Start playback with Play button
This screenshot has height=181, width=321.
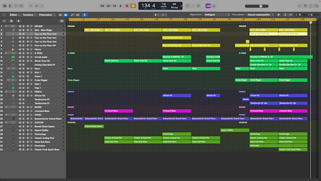pyautogui.click(x=121, y=6)
